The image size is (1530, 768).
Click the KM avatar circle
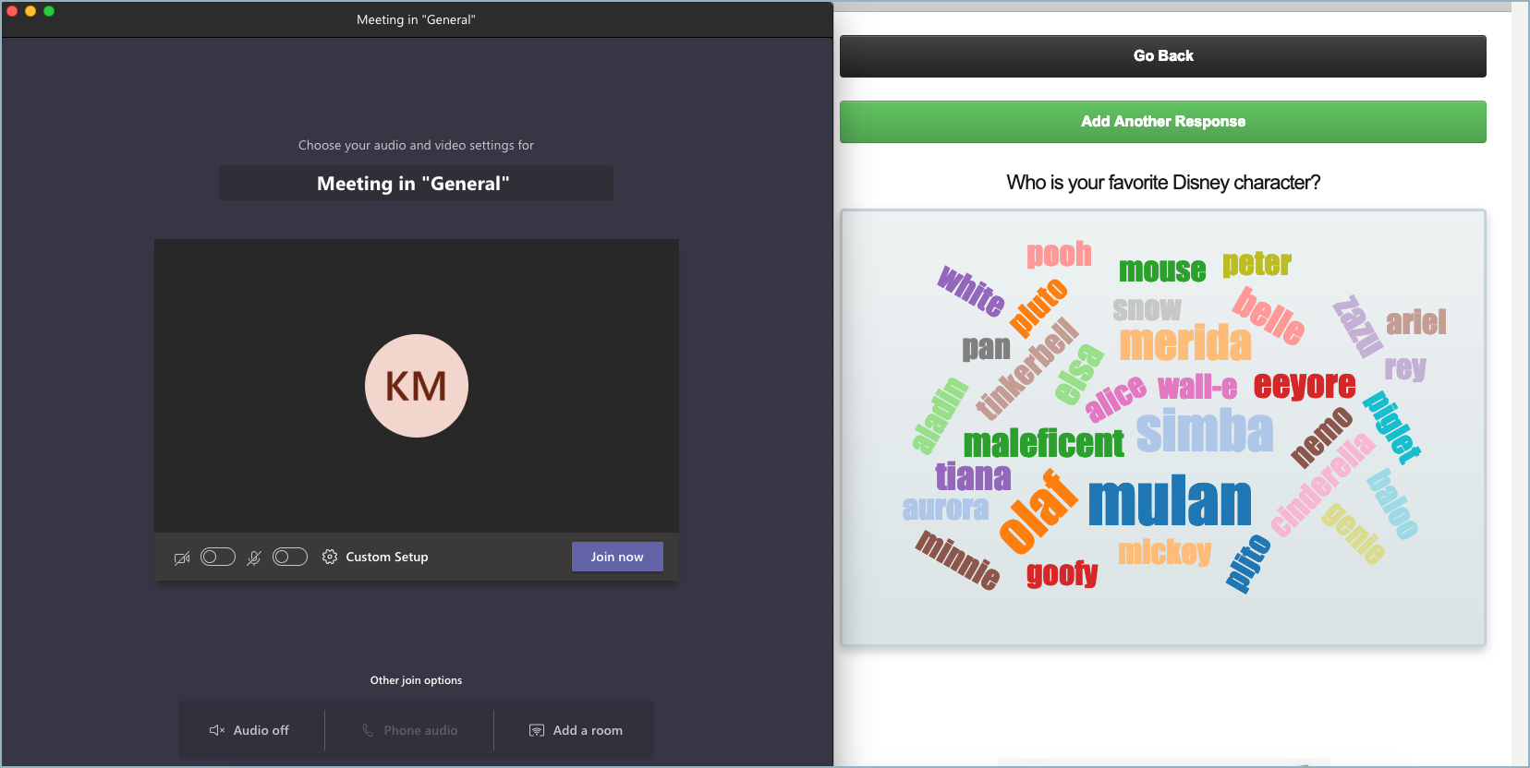tap(417, 386)
